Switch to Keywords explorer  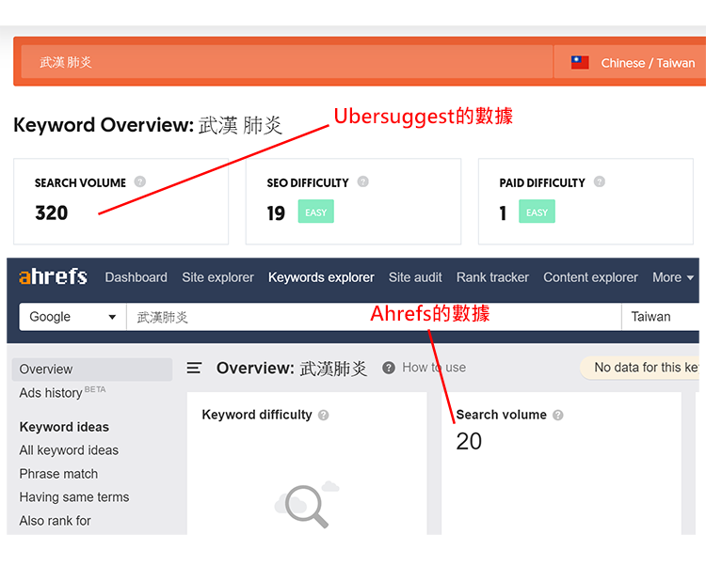(321, 277)
